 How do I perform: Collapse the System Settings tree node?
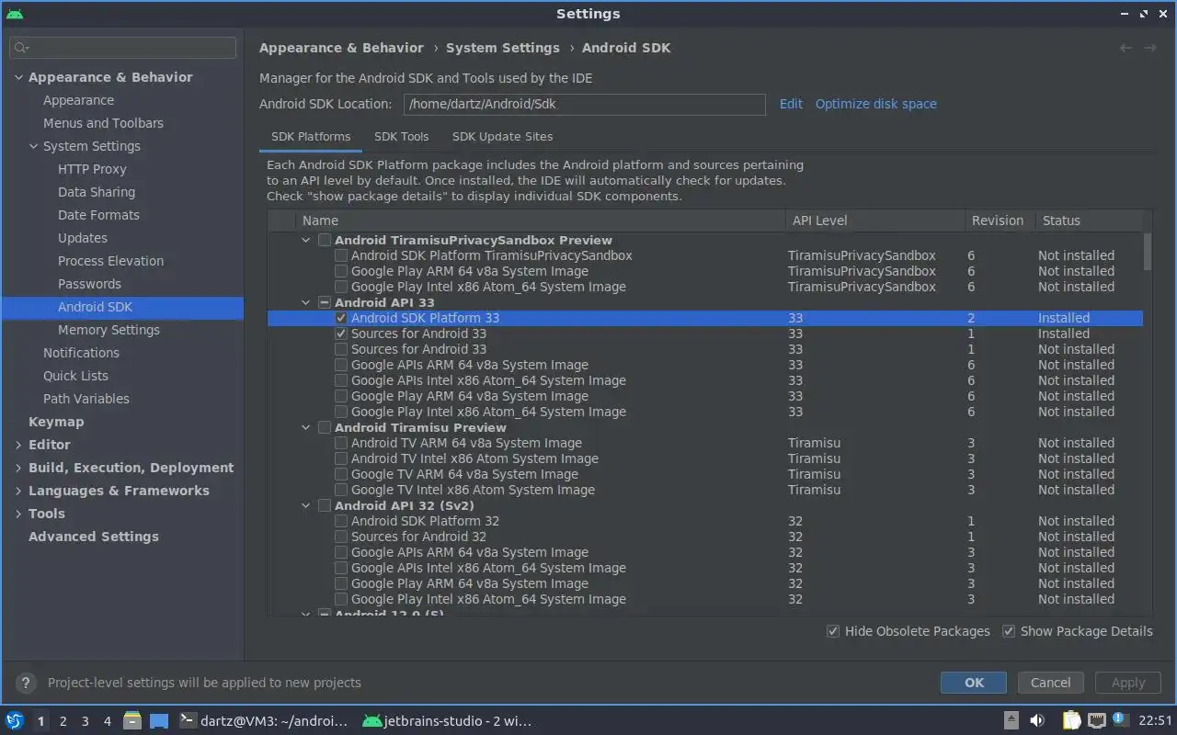(33, 146)
